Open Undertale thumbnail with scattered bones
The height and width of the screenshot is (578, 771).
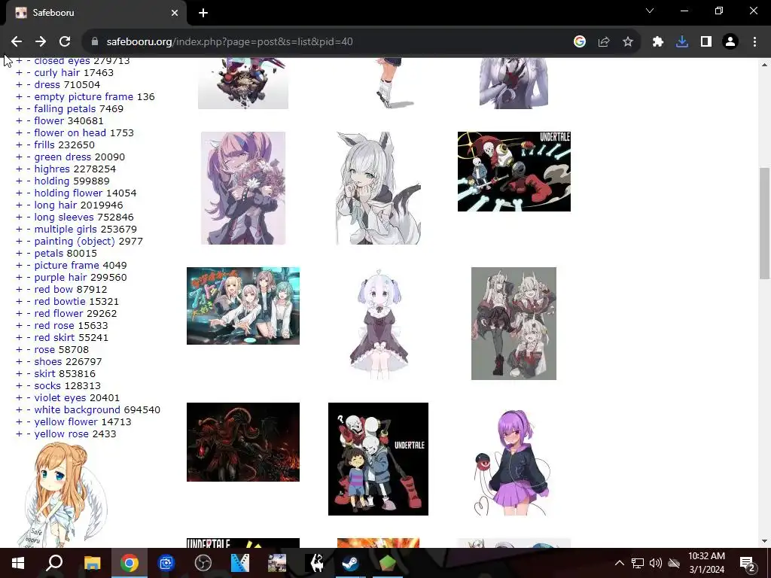click(x=513, y=172)
